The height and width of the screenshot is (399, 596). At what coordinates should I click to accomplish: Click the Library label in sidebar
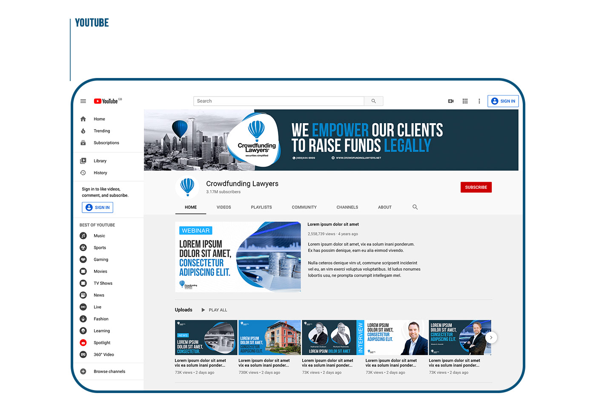click(x=100, y=161)
